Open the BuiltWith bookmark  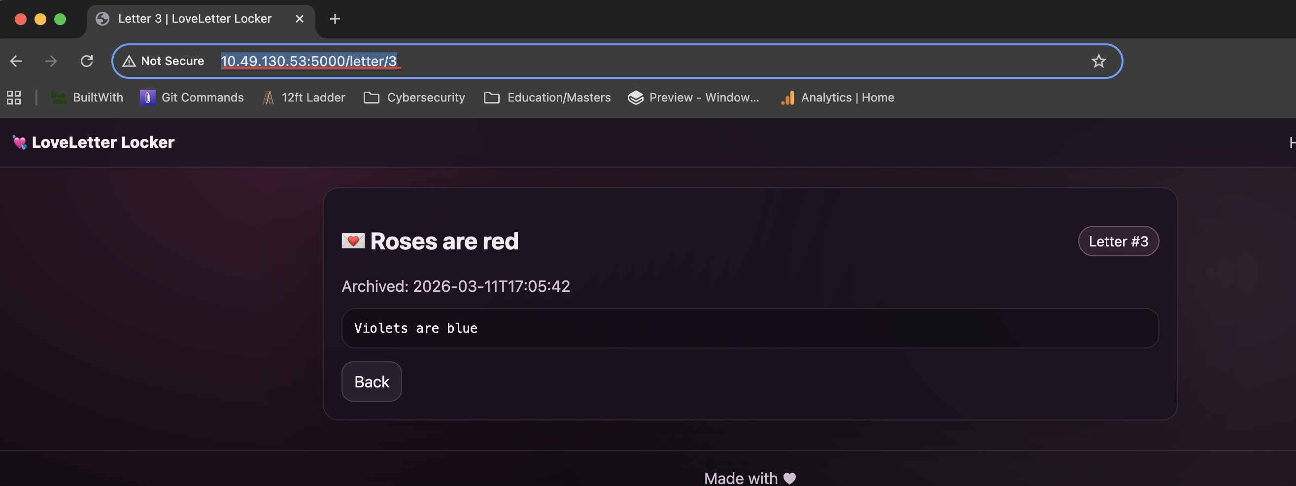(x=87, y=97)
